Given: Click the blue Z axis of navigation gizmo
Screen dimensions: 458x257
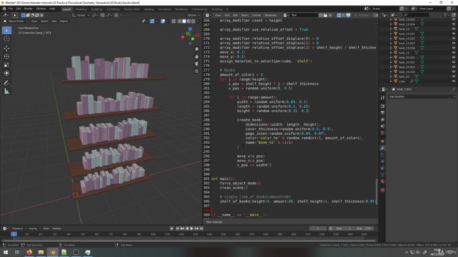Looking at the screenshot, I should 190,29.
